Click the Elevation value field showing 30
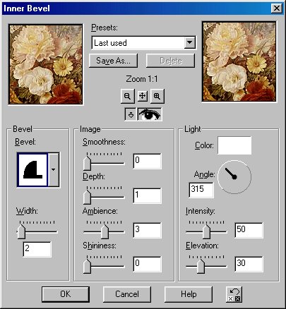The height and width of the screenshot is (309, 286). coord(249,265)
